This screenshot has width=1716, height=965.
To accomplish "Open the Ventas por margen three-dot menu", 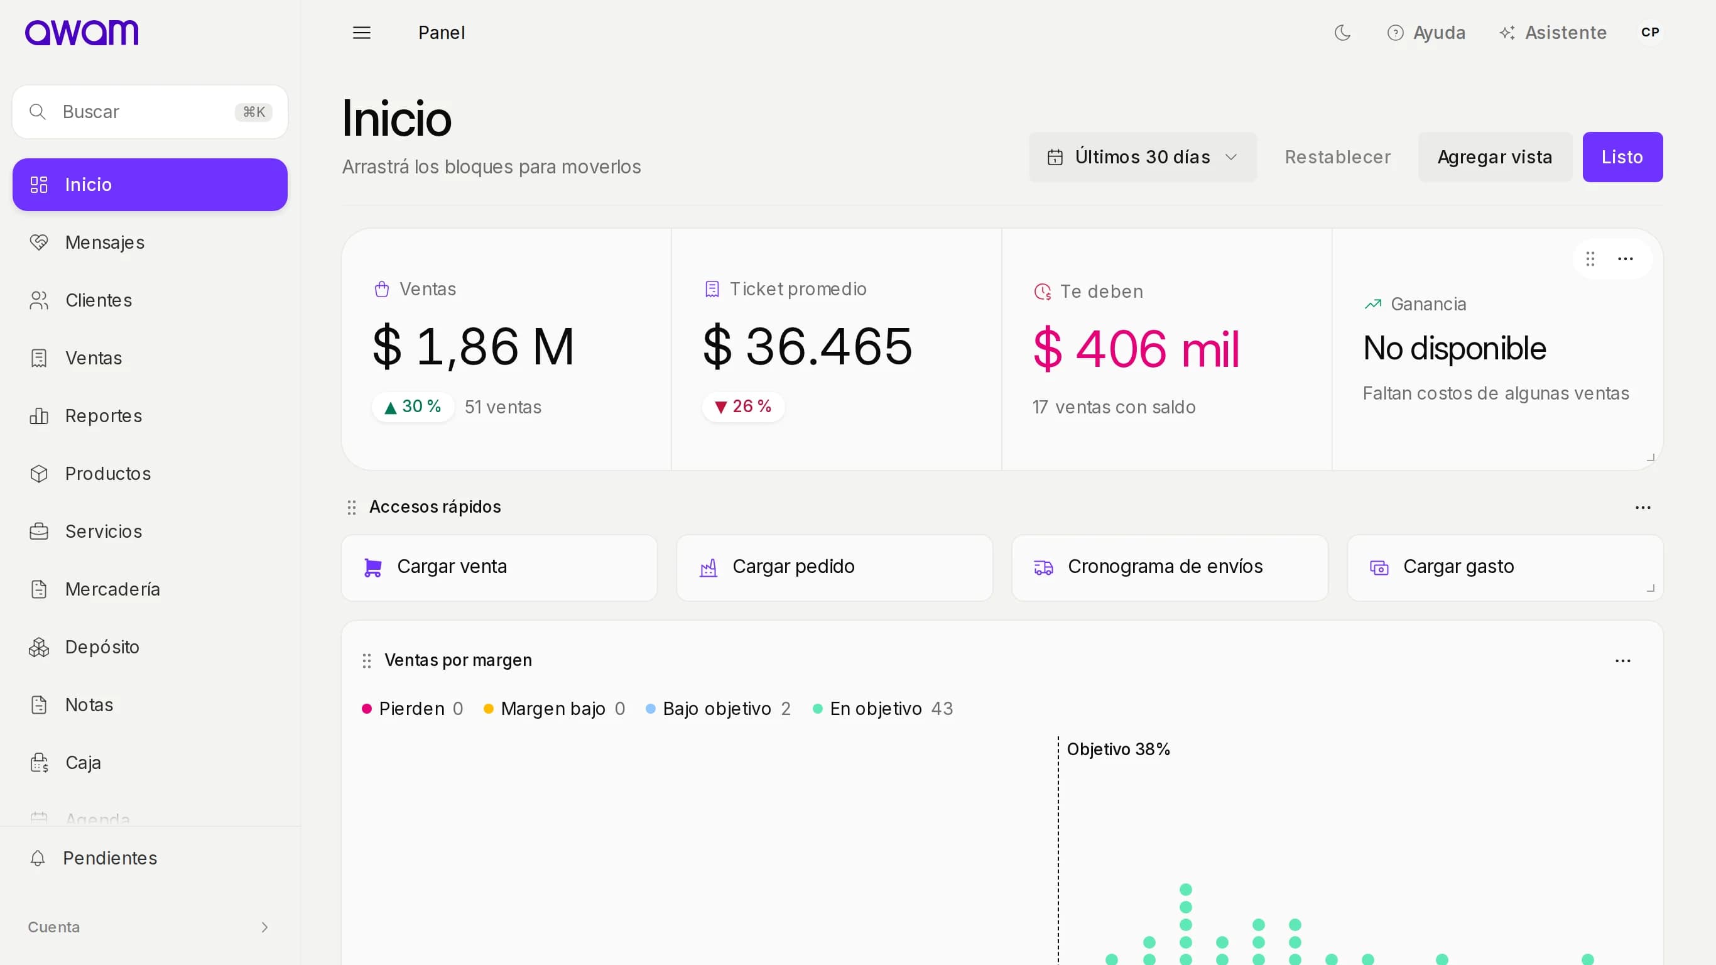I will (1623, 661).
